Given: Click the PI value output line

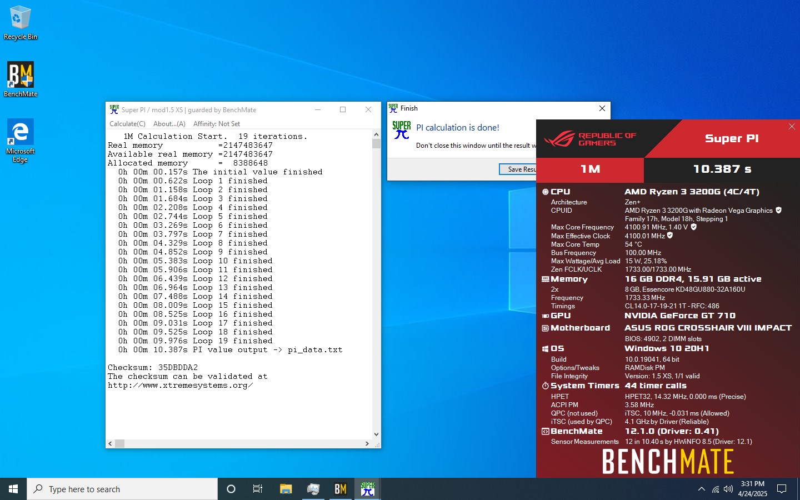Looking at the screenshot, I should tap(230, 349).
